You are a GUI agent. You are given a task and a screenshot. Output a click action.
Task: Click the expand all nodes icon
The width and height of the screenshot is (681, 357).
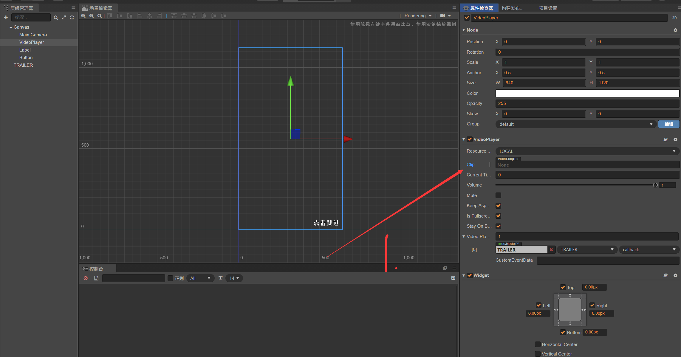click(64, 18)
